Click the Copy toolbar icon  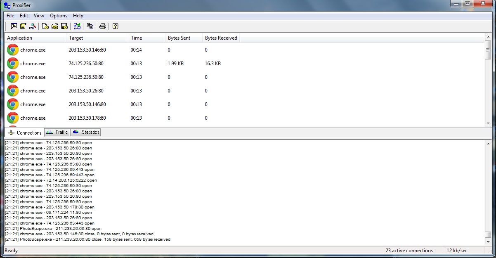pos(90,26)
